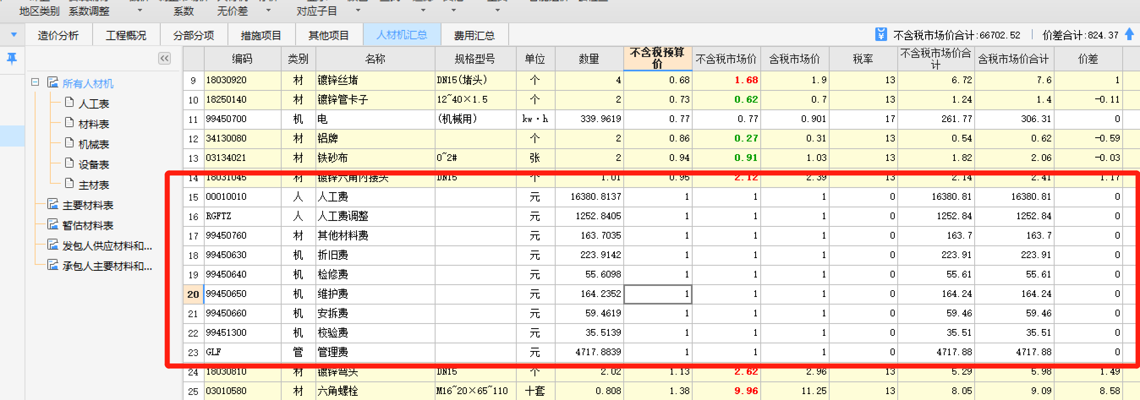Open the 设备表 tree item
The image size is (1140, 400).
point(94,165)
